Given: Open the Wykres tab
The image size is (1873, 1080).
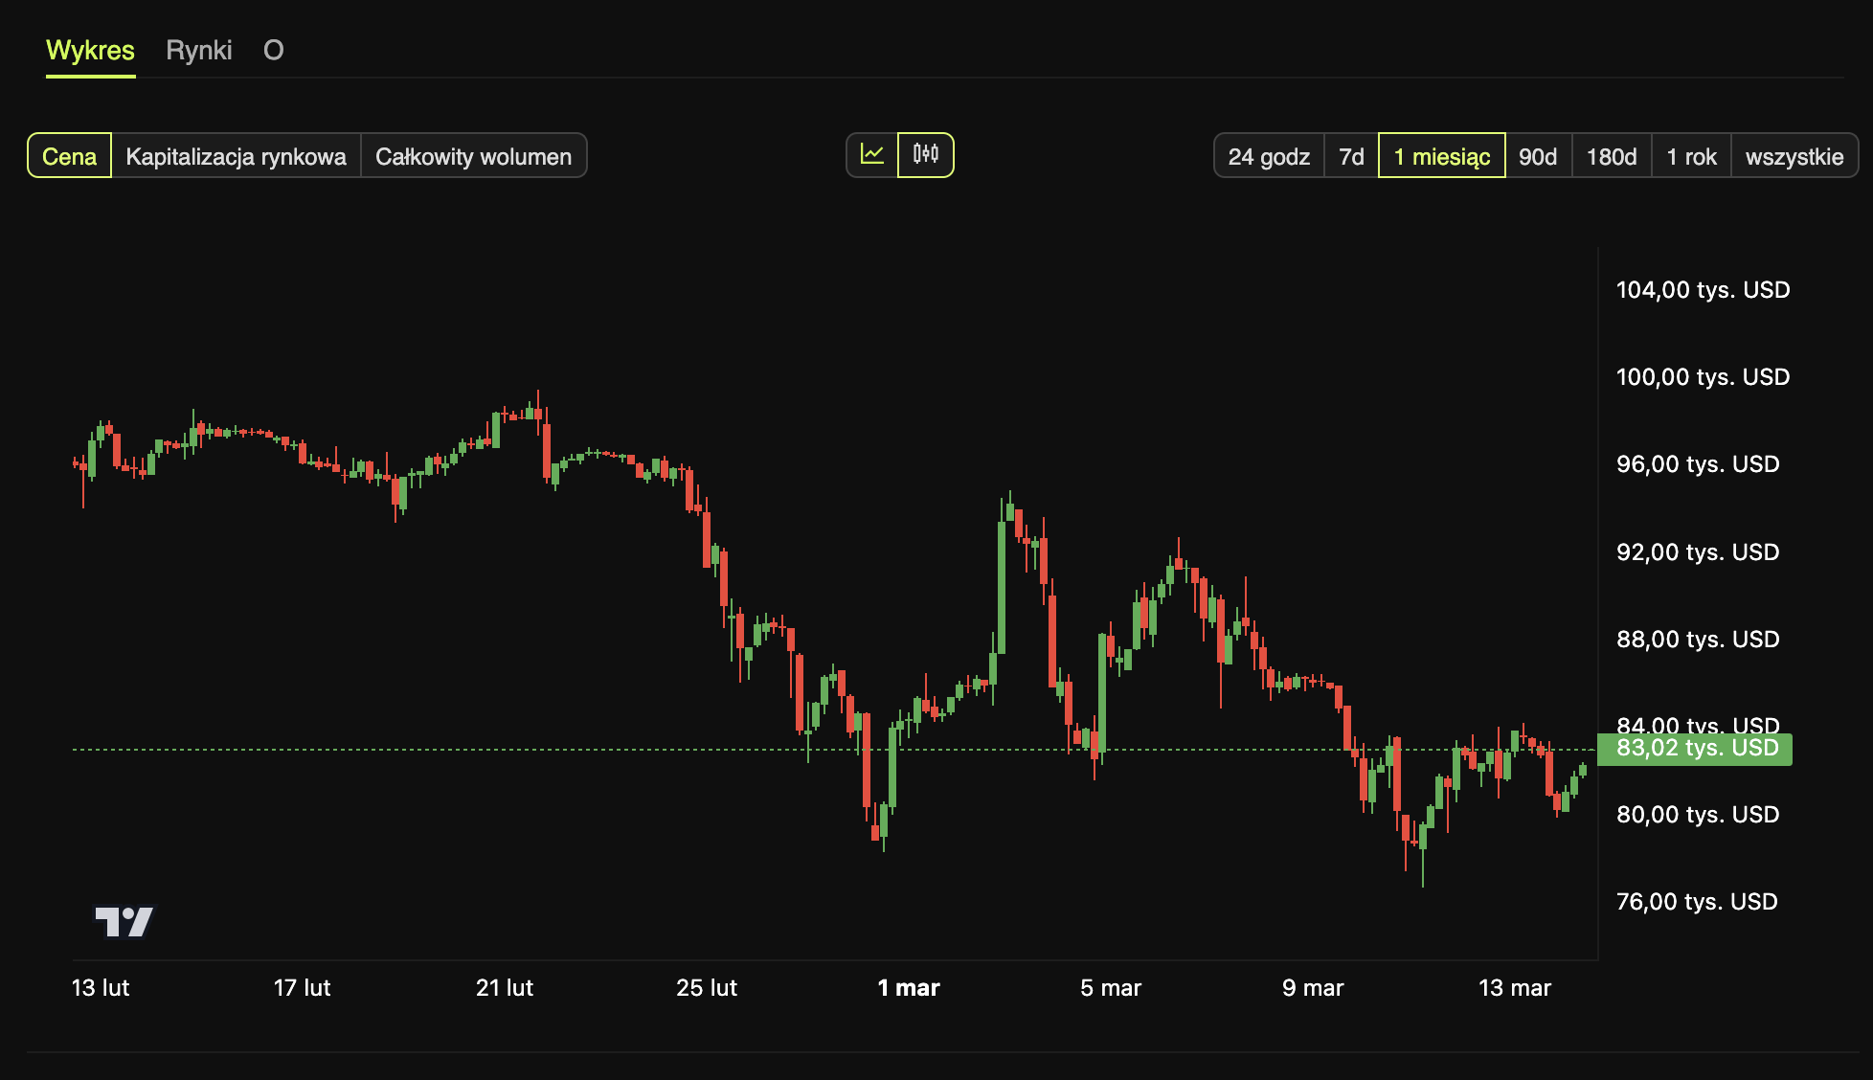Looking at the screenshot, I should pos(90,50).
